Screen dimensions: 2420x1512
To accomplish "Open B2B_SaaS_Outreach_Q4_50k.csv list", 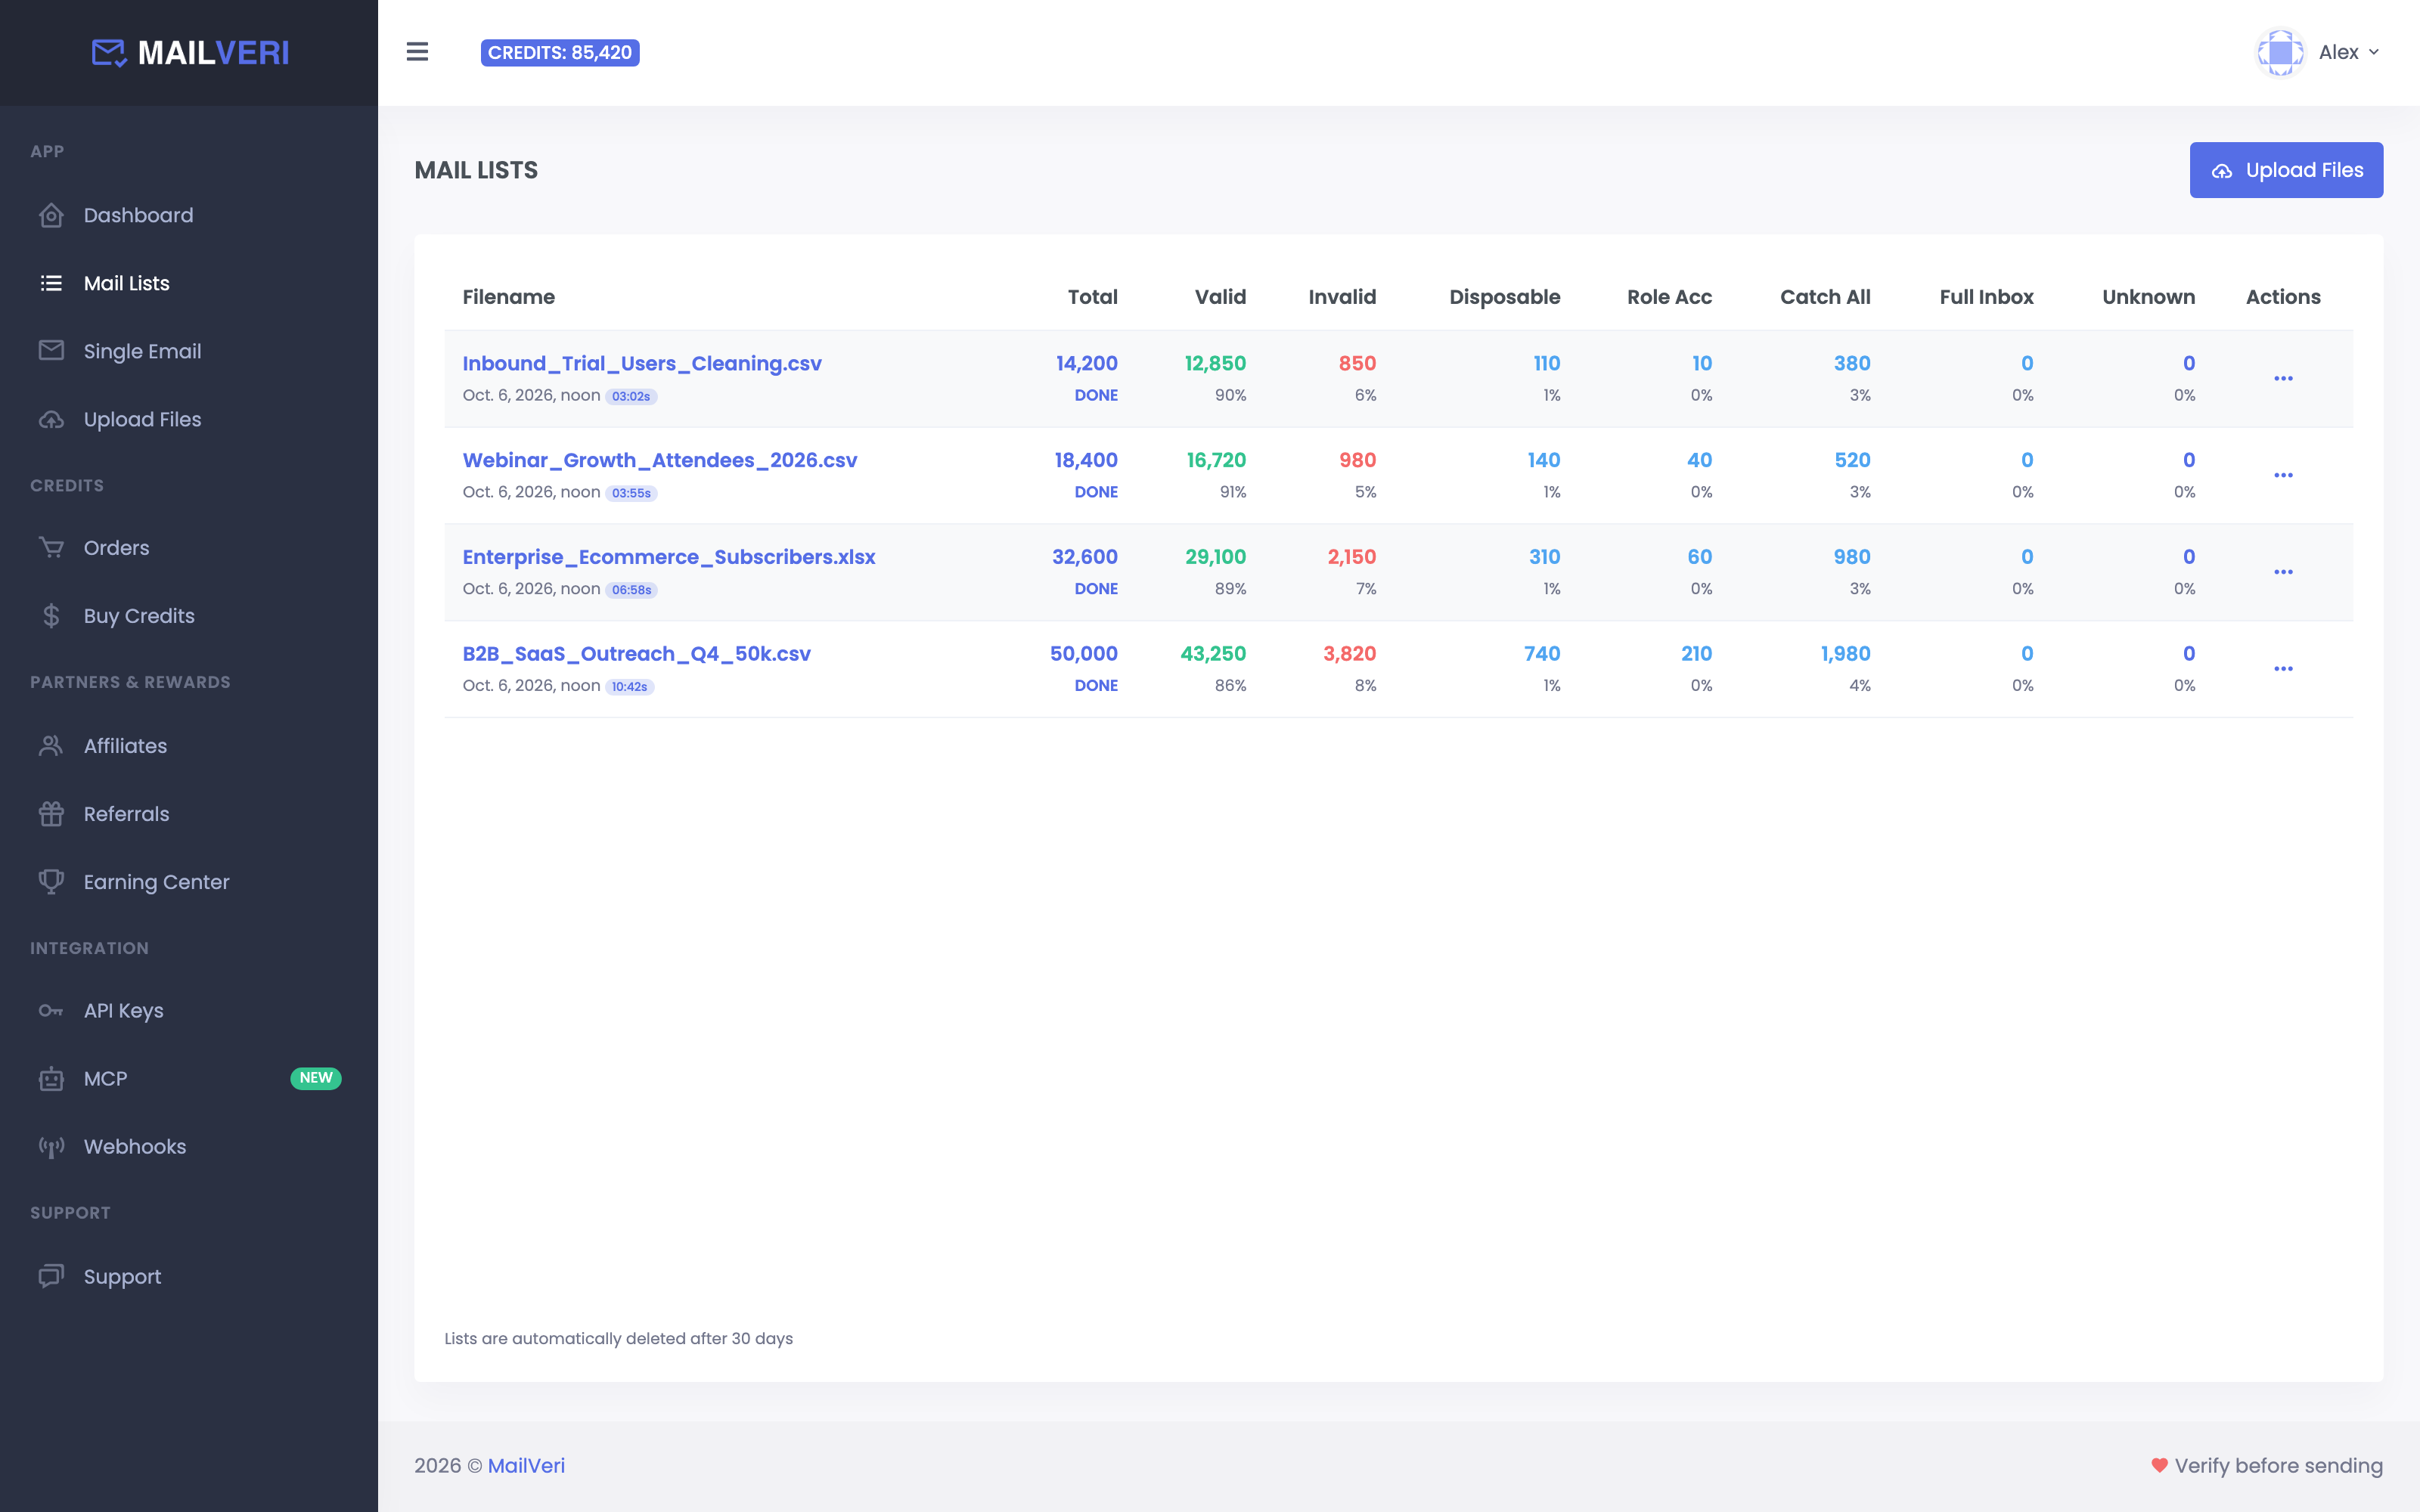I will (637, 654).
